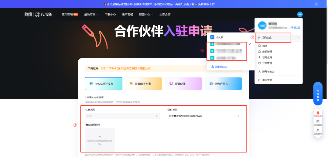Open 版本套餐 navigation item

coord(127,15)
